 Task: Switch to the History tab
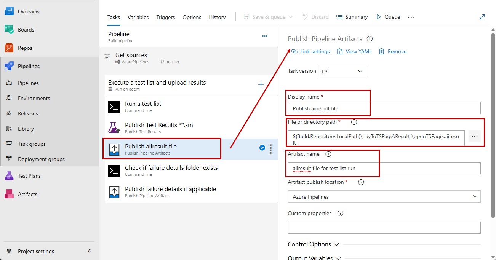[x=217, y=17]
